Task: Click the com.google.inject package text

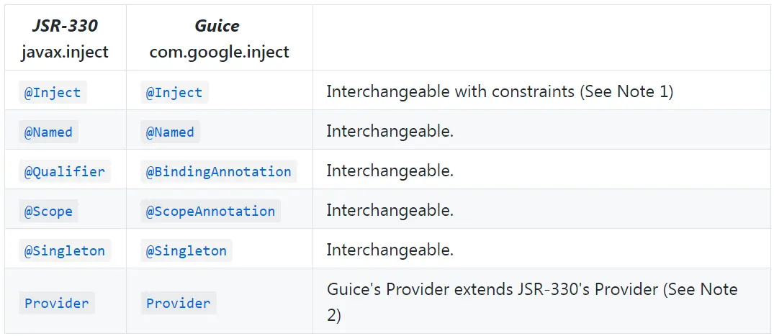Action: click(219, 52)
